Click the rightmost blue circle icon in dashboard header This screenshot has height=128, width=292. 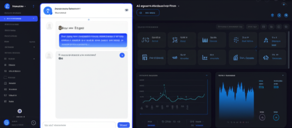coord(286,15)
